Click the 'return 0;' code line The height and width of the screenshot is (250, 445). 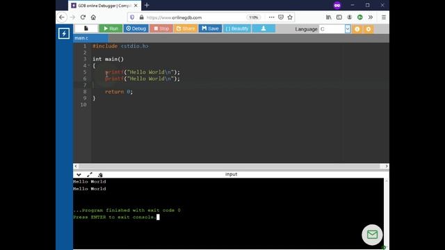point(119,92)
